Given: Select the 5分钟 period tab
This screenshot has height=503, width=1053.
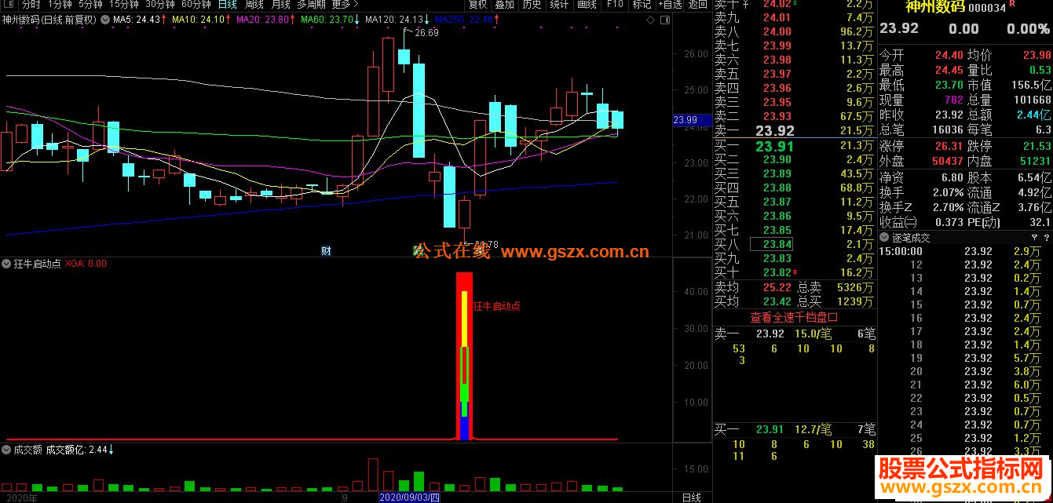Looking at the screenshot, I should 90,5.
